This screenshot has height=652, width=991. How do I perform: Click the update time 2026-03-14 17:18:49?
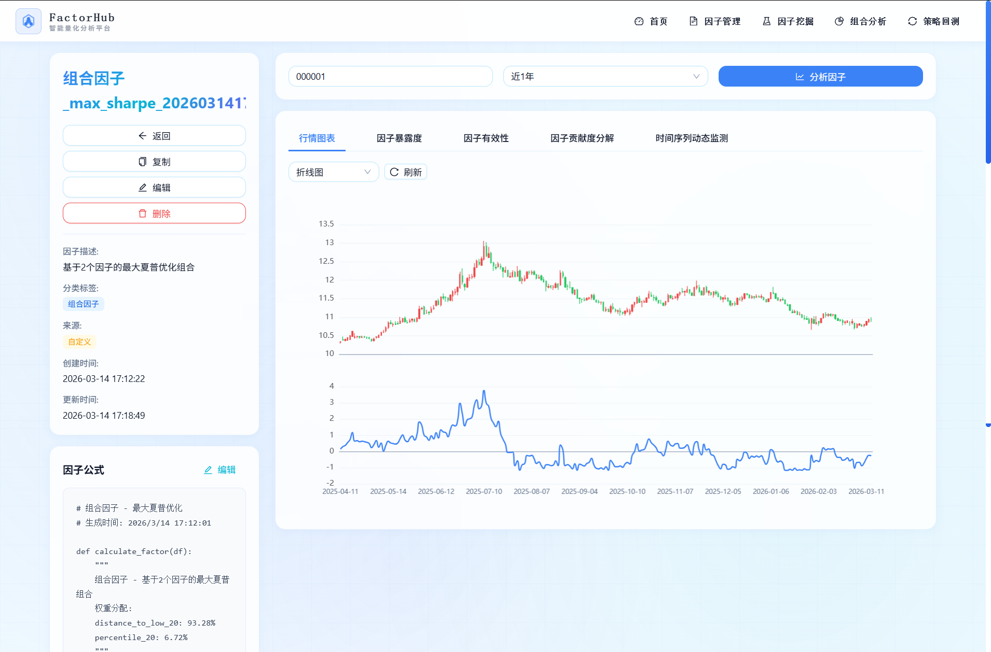pyautogui.click(x=104, y=416)
